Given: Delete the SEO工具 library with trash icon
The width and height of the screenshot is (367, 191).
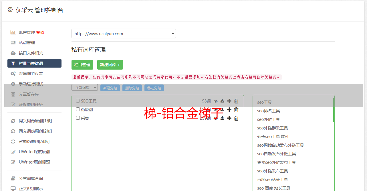Looking at the screenshot, I should pyautogui.click(x=236, y=101).
